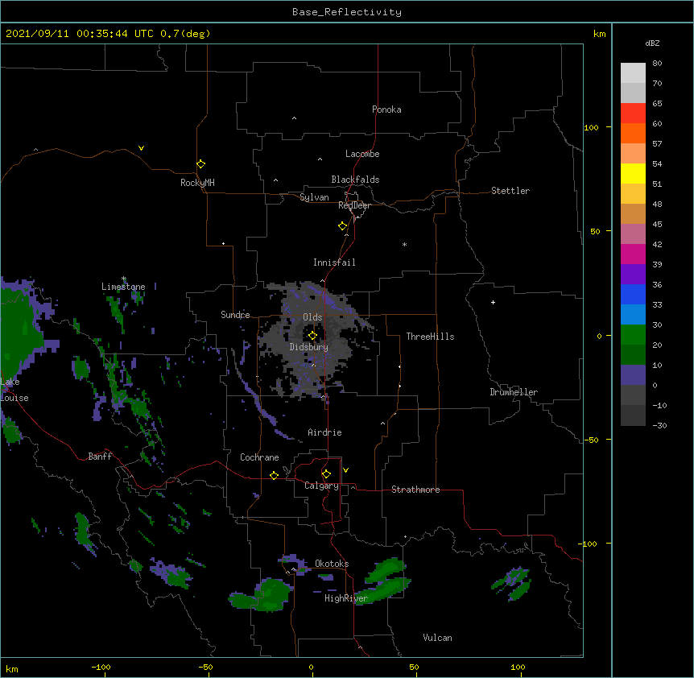694x678 pixels.
Task: Click the Ponoka city label
Action: click(x=386, y=110)
